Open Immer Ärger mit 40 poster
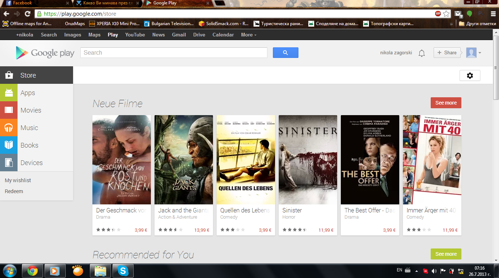 pyautogui.click(x=432, y=160)
